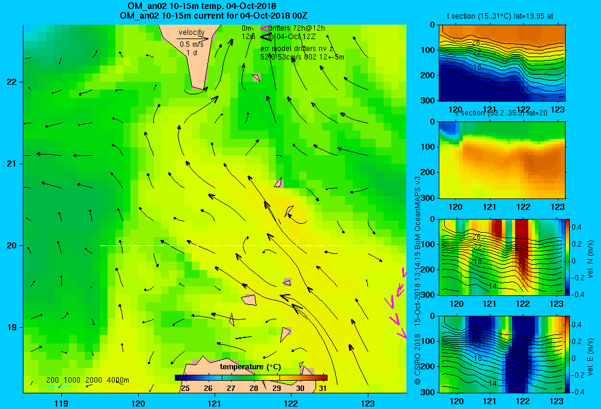Click the "52.6 53cm/s 002 12+-5m" statistics line
The width and height of the screenshot is (601, 409).
tap(302, 57)
